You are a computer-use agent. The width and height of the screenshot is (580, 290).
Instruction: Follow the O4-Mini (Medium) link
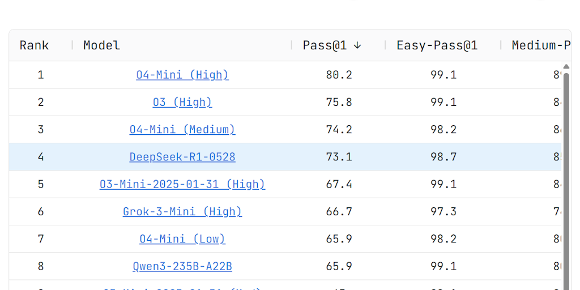[182, 129]
